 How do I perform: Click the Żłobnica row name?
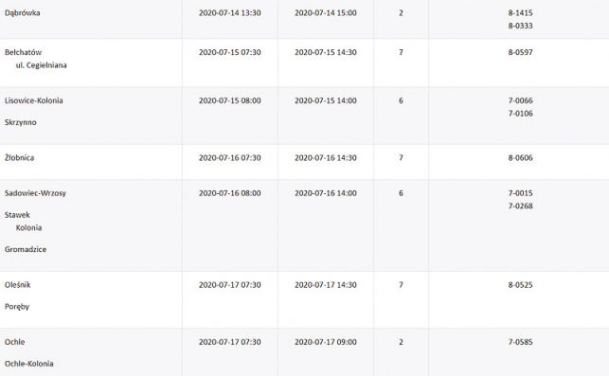(x=20, y=158)
